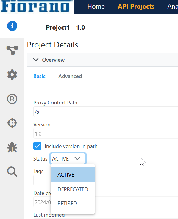The image size is (178, 219).
Task: Switch to the Advanced tab
Action: tap(70, 76)
